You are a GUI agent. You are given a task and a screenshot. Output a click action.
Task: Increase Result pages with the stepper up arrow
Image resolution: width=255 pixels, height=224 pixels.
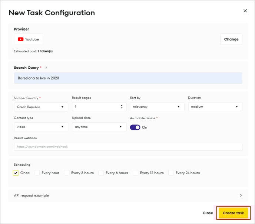click(x=122, y=105)
